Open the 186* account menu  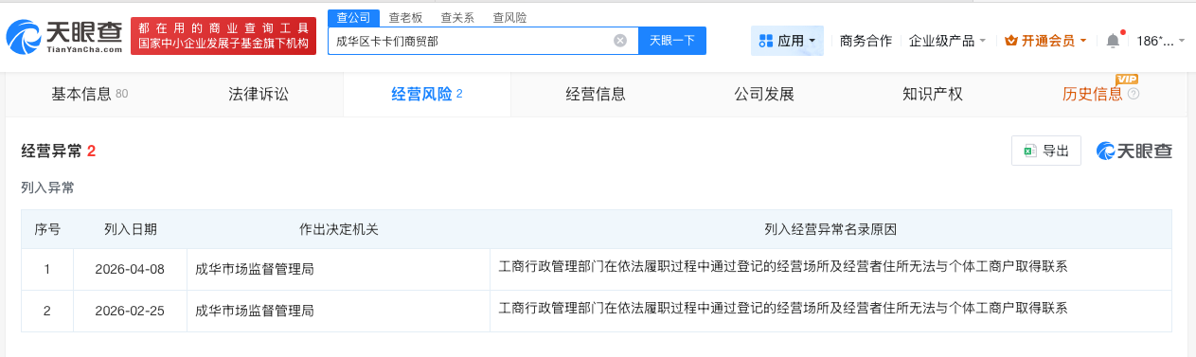(1161, 41)
